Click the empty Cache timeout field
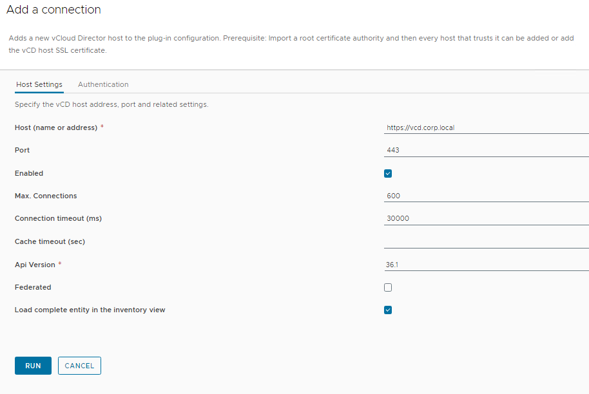 (x=487, y=241)
